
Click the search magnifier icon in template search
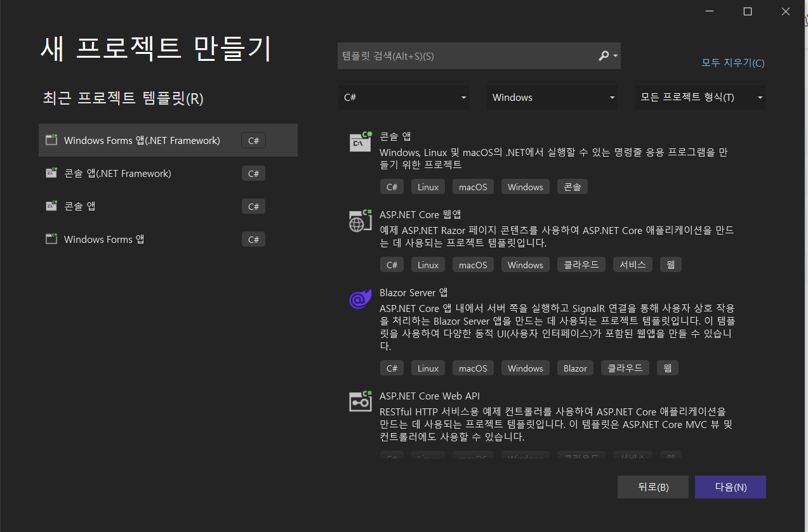[x=604, y=56]
